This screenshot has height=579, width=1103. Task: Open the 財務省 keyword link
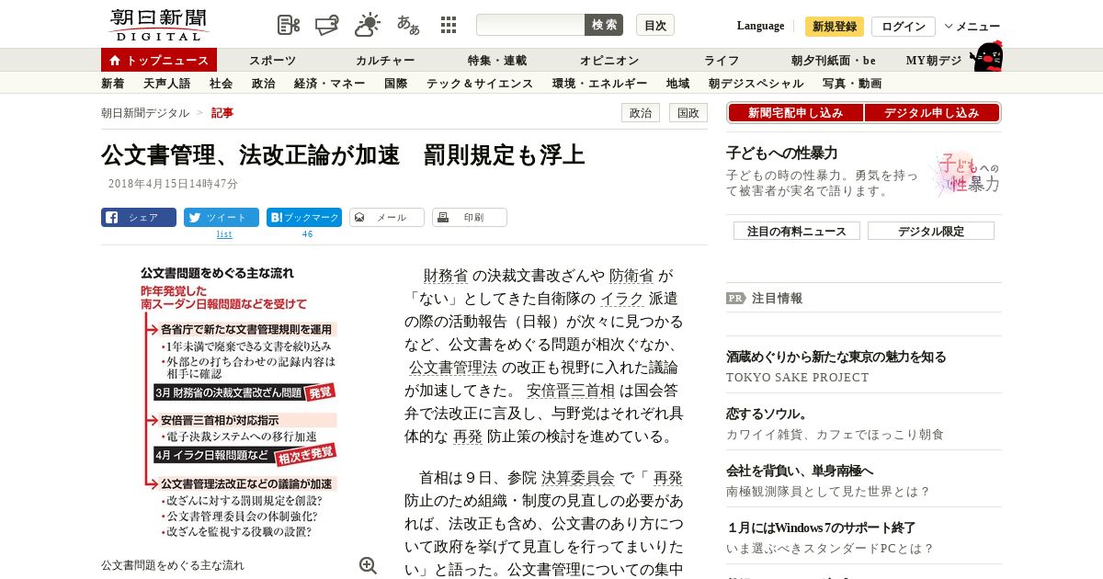click(446, 276)
